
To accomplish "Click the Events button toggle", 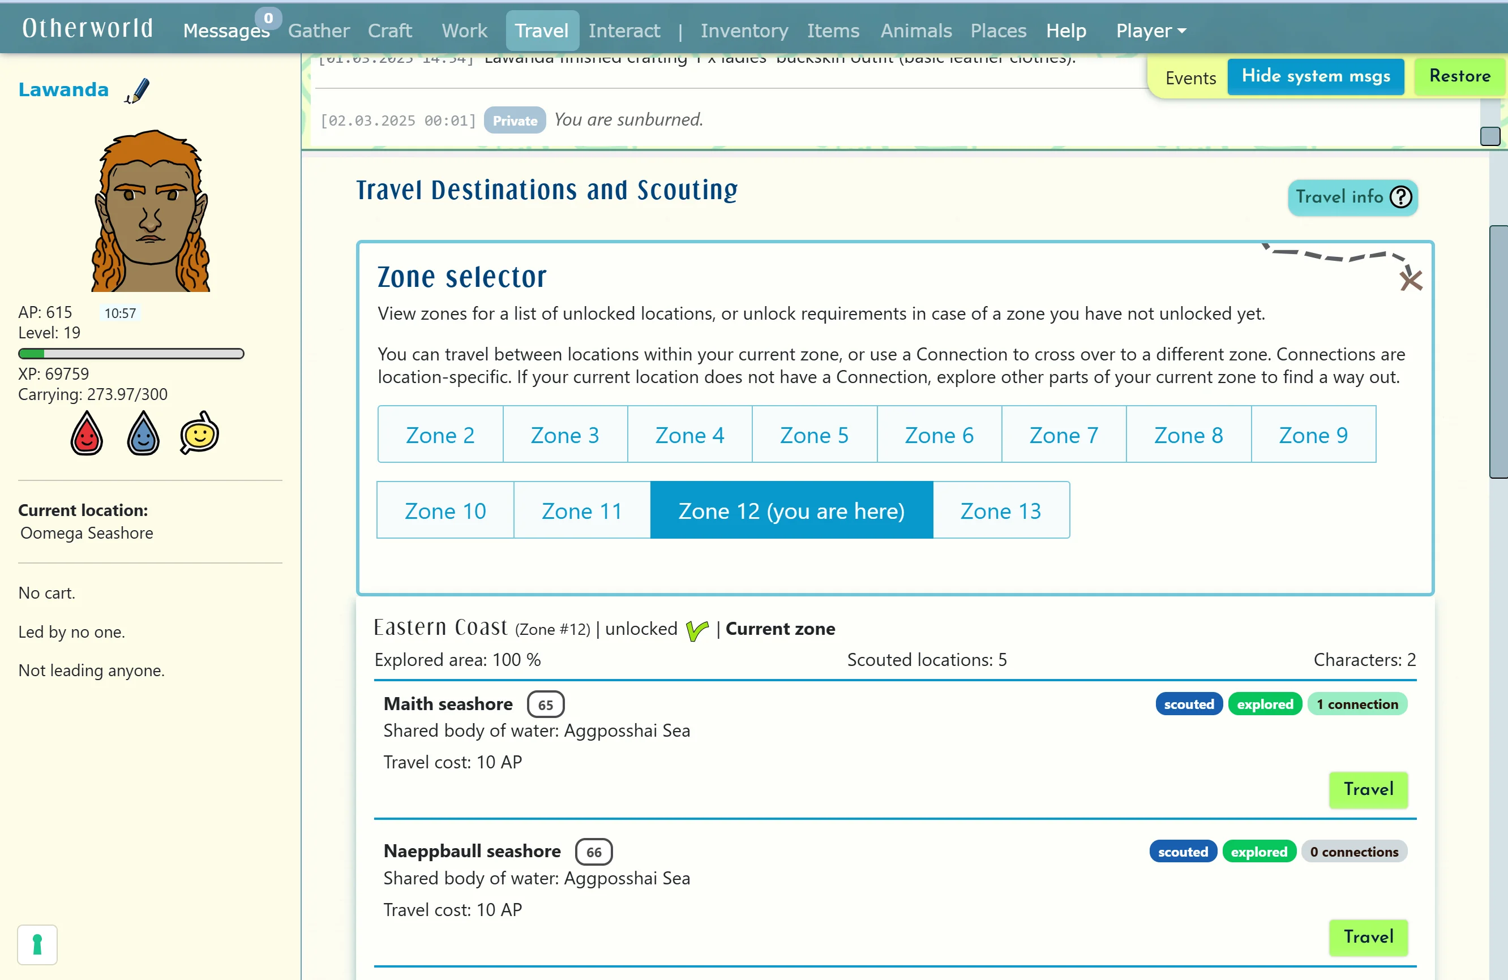I will tap(1189, 77).
